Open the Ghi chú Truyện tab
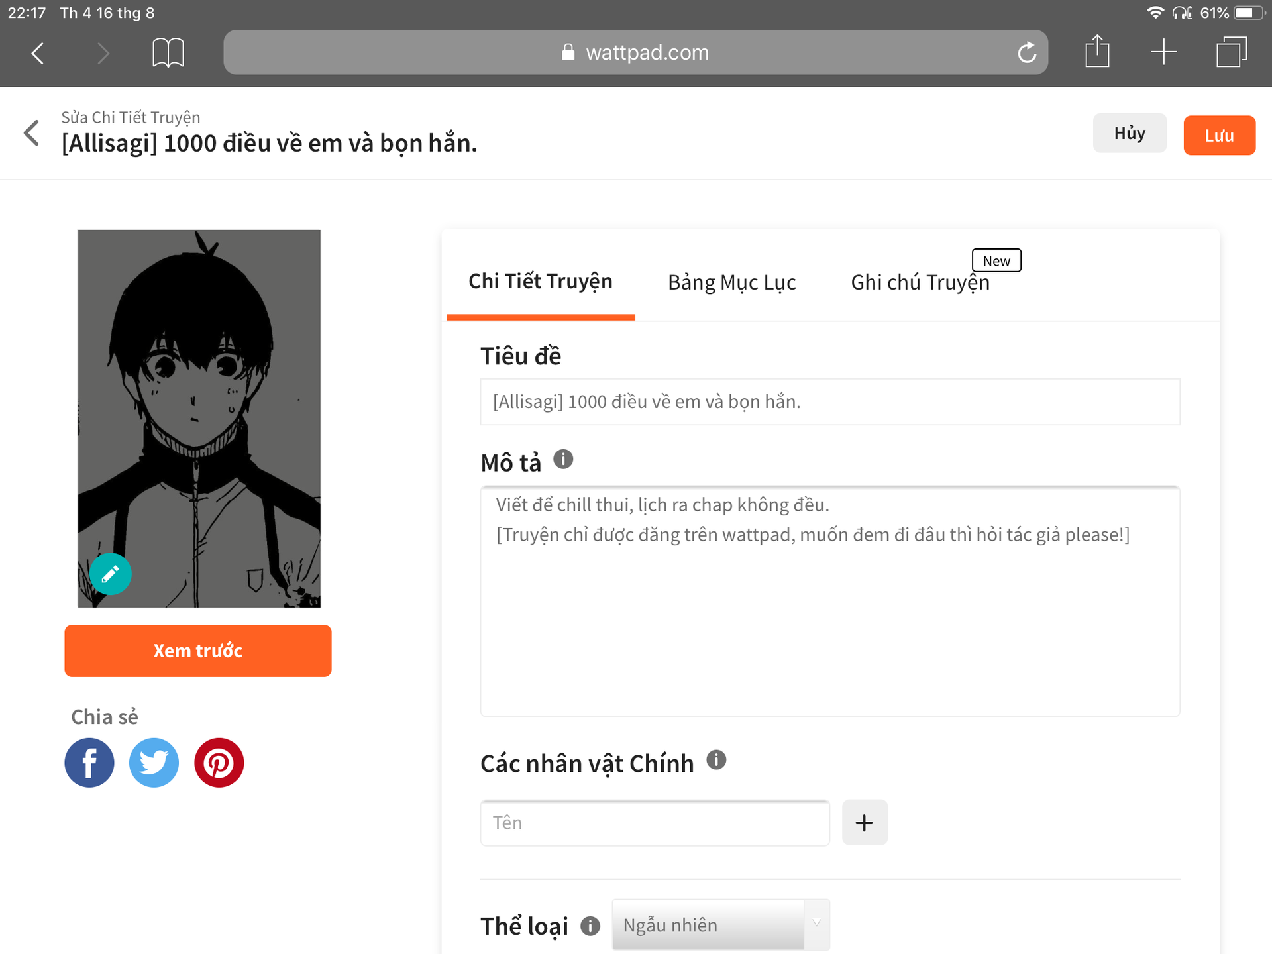This screenshot has width=1272, height=954. pos(920,282)
